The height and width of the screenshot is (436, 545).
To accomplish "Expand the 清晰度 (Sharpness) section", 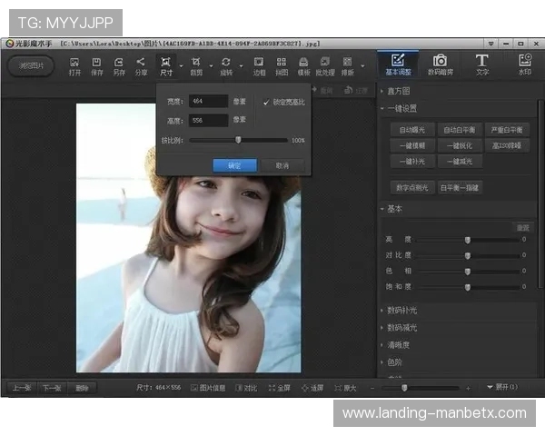I will click(400, 345).
